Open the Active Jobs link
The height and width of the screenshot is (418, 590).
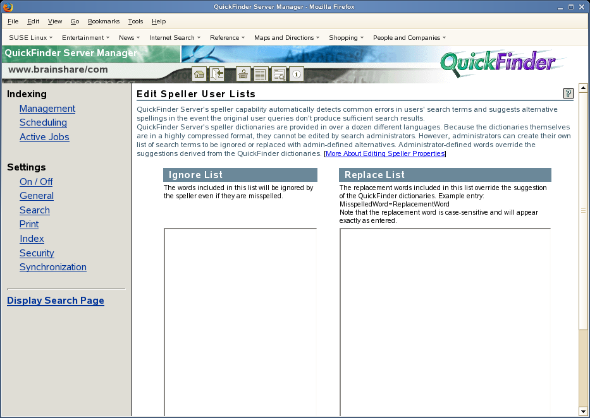tap(44, 137)
